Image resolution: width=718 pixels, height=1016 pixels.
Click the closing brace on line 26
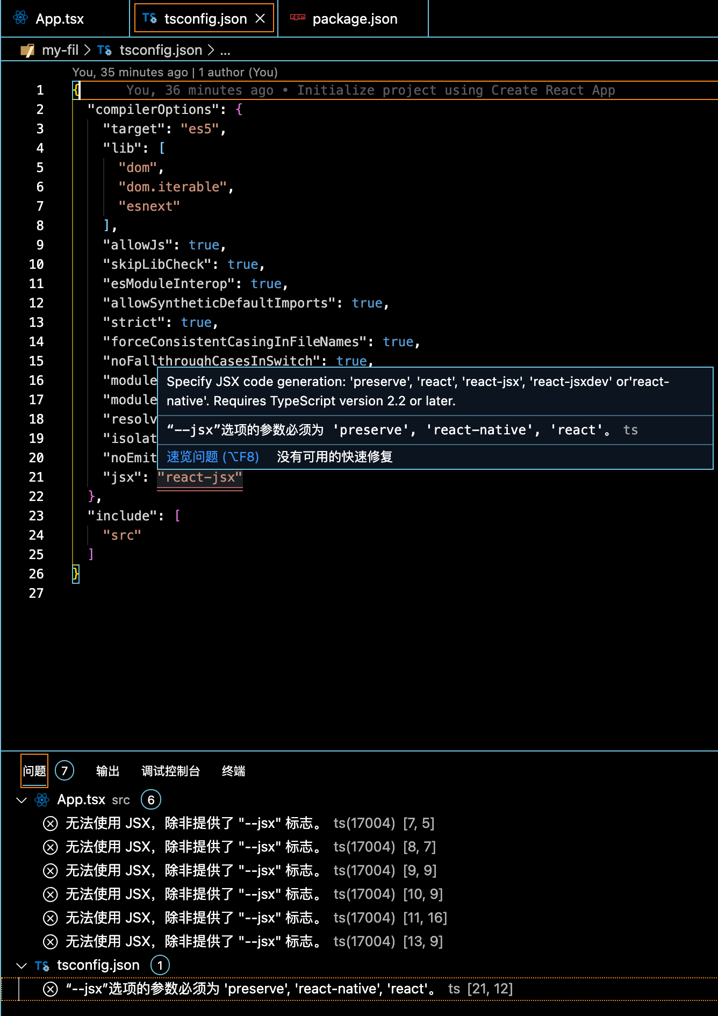(76, 574)
